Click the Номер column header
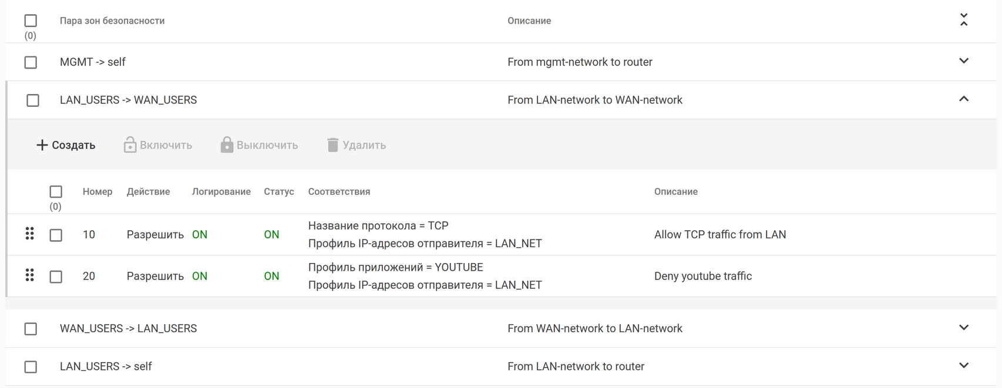Screen dimensions: 1002x388 pos(97,192)
